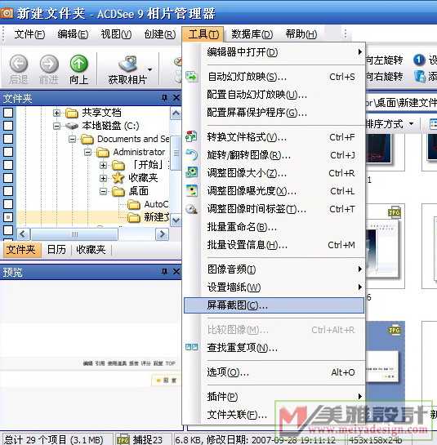Click the Desktop (桌面) folder icon in tree

118,191
